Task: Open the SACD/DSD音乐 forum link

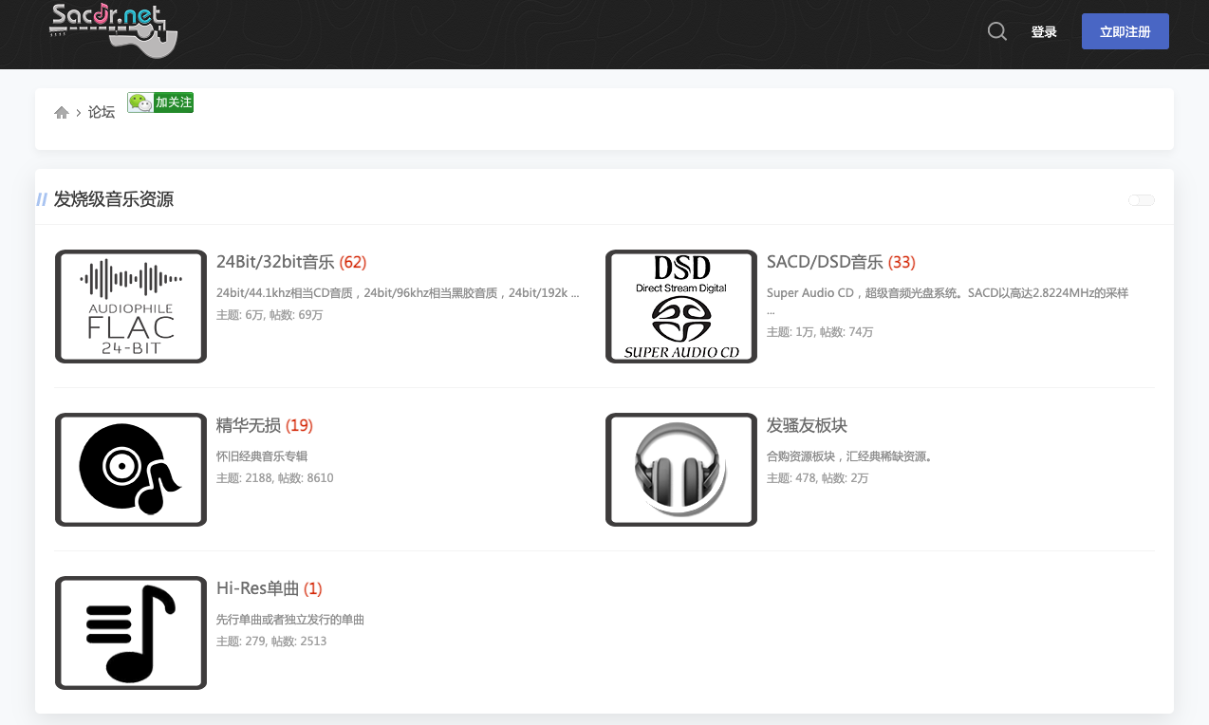Action: 825,262
